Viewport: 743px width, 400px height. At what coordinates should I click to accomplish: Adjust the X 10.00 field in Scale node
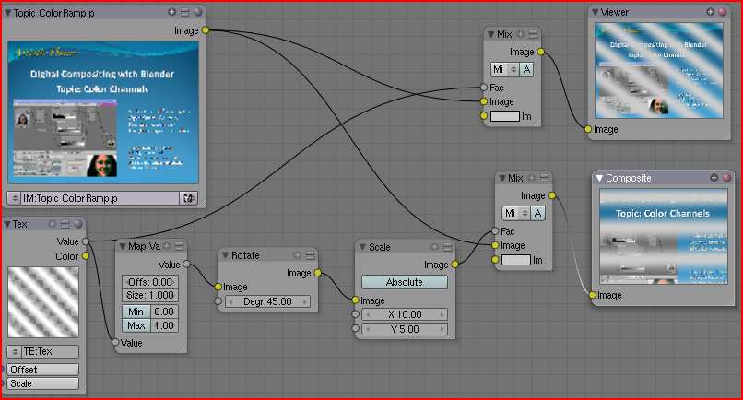click(405, 314)
